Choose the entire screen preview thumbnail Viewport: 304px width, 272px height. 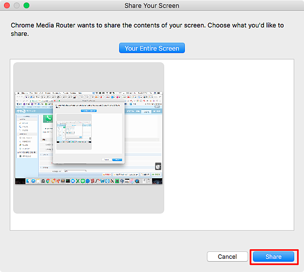point(89,138)
